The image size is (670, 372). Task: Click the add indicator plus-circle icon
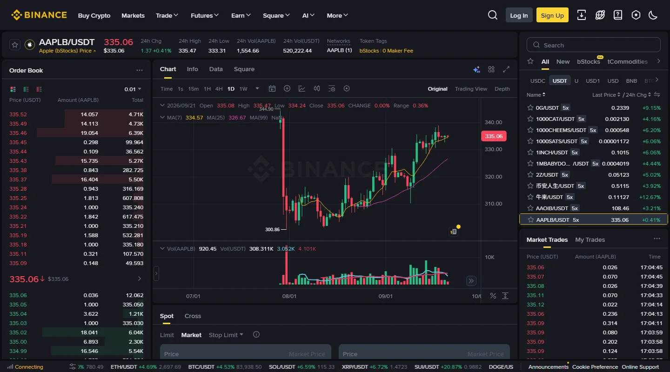click(287, 89)
